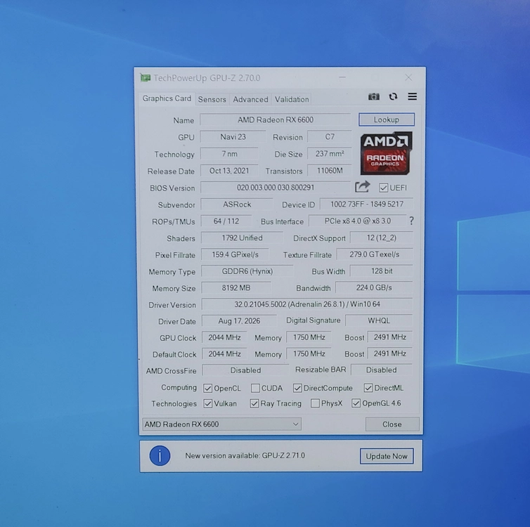The image size is (530, 527).
Task: Click the AMD Radeon Graphics logo
Action: click(x=386, y=153)
